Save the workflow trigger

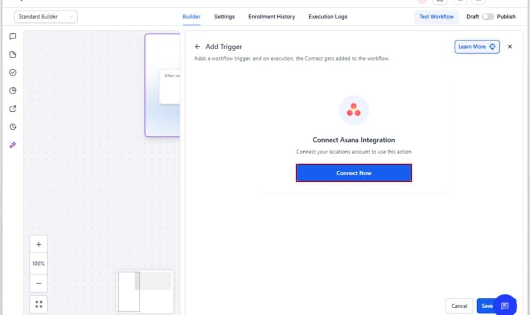487,306
